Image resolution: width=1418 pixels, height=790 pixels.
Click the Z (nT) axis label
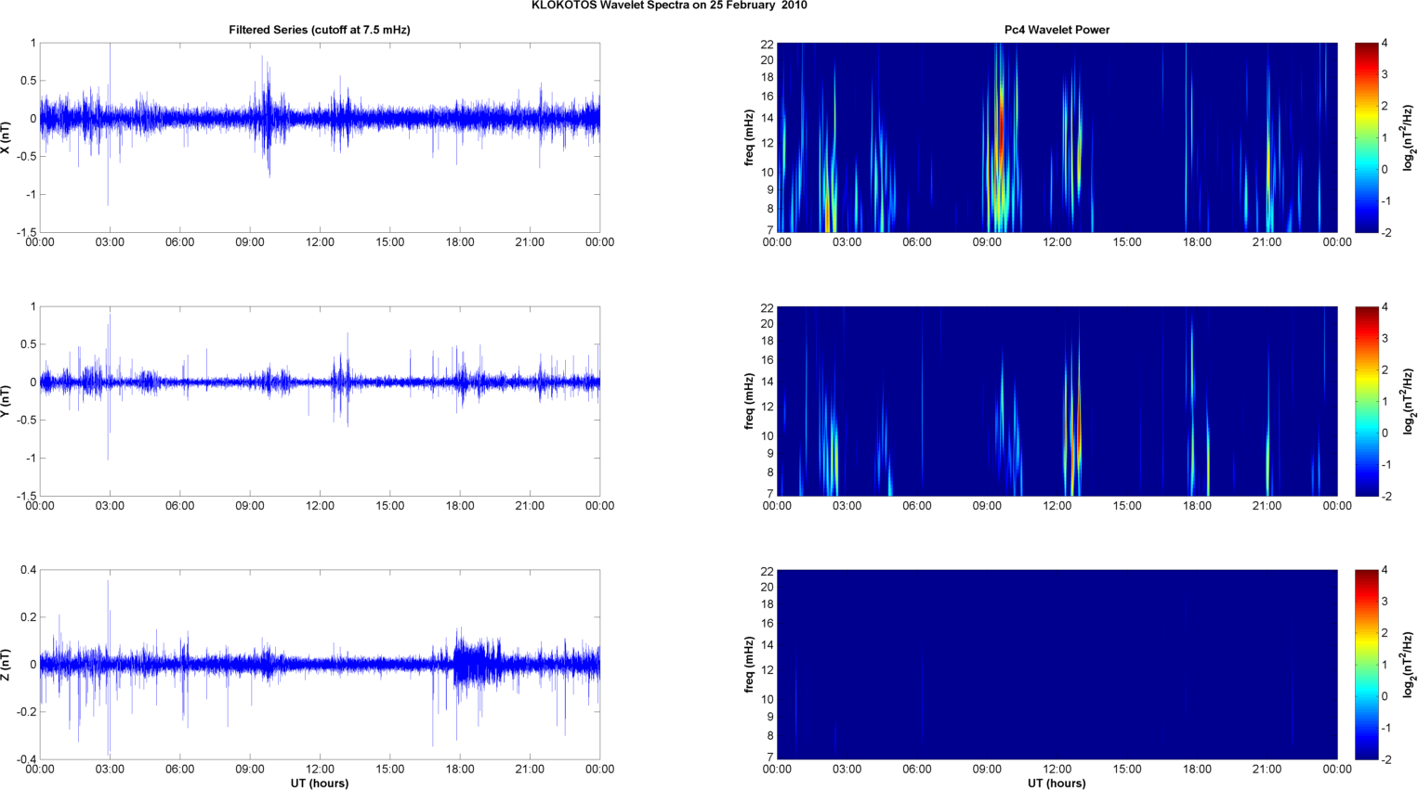click(7, 665)
